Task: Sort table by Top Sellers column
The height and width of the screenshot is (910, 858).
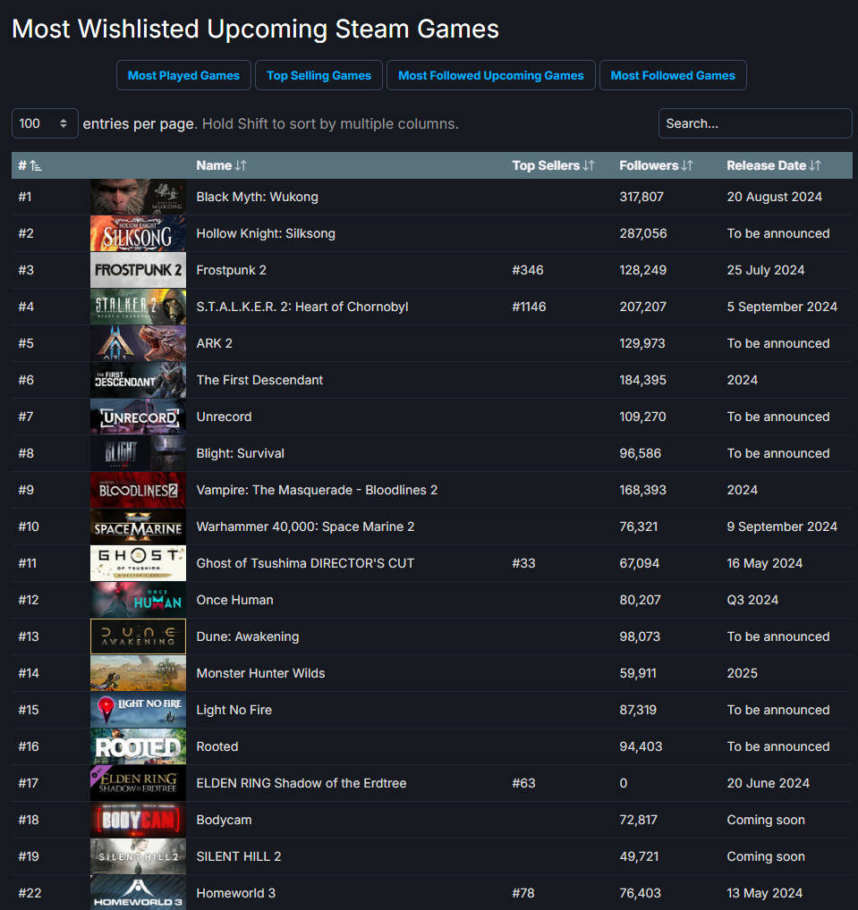Action: tap(553, 165)
